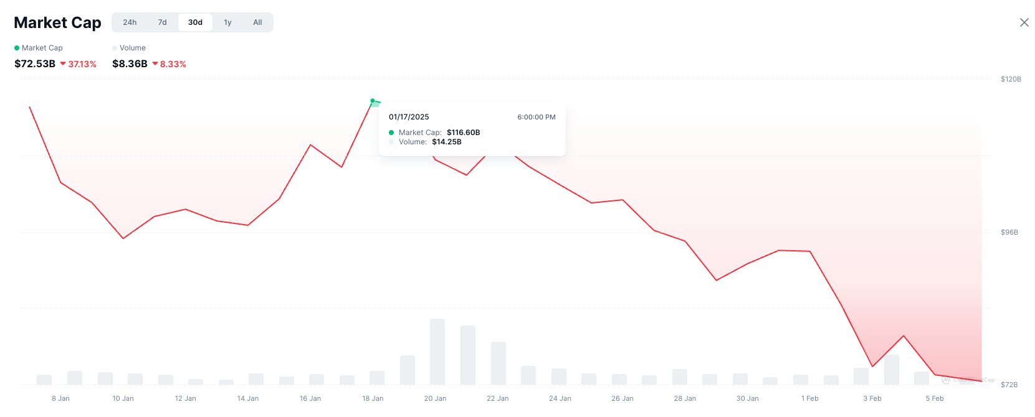Click red down arrow beside 8.33%
The width and height of the screenshot is (1035, 417).
click(155, 63)
